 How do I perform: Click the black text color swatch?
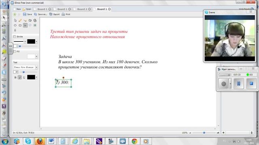31,77
